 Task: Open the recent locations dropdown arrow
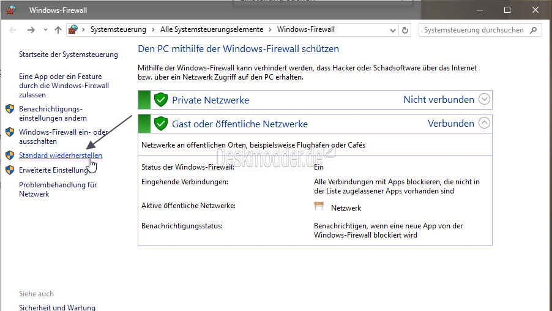(x=45, y=30)
